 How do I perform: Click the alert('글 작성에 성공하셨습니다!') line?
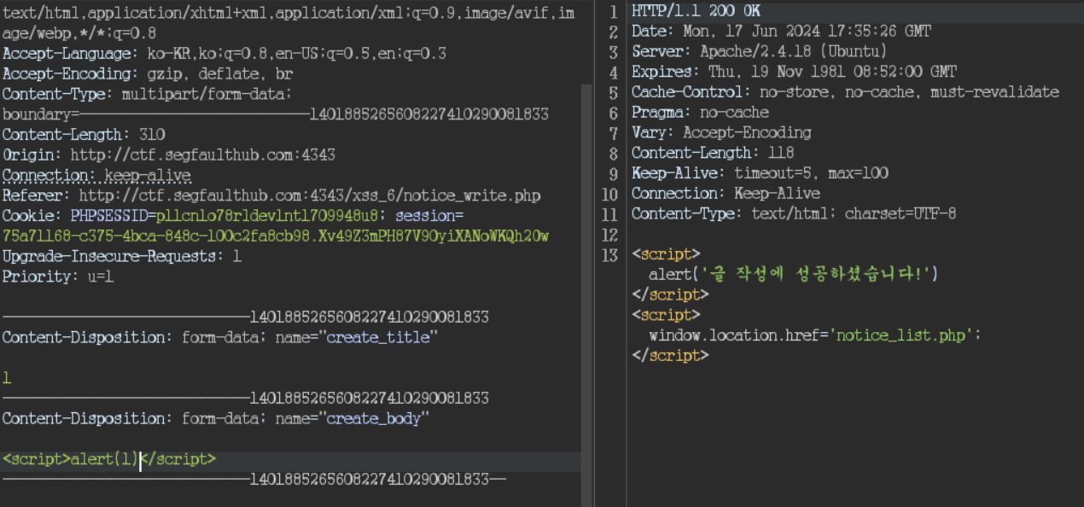(x=794, y=275)
